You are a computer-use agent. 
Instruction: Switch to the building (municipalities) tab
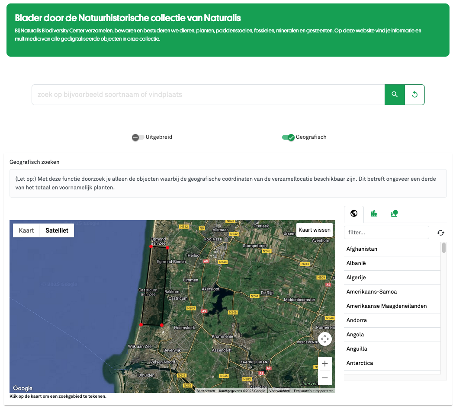click(374, 213)
